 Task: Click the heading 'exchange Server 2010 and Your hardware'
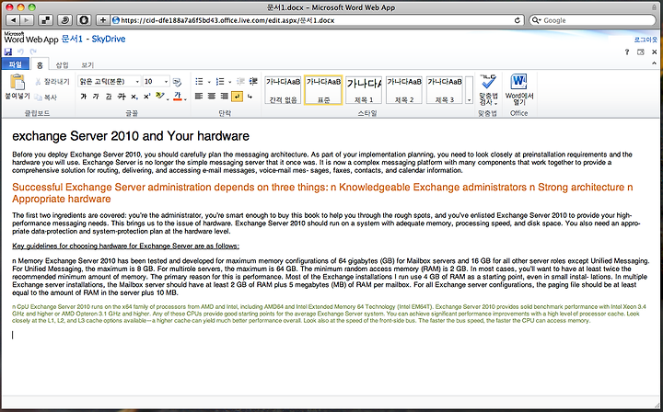tap(131, 136)
